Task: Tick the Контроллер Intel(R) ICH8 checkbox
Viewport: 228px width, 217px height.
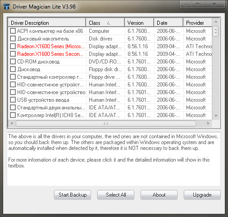Action: (13, 115)
